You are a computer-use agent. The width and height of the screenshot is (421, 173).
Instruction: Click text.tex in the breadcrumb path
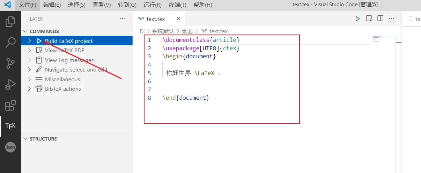coord(219,31)
